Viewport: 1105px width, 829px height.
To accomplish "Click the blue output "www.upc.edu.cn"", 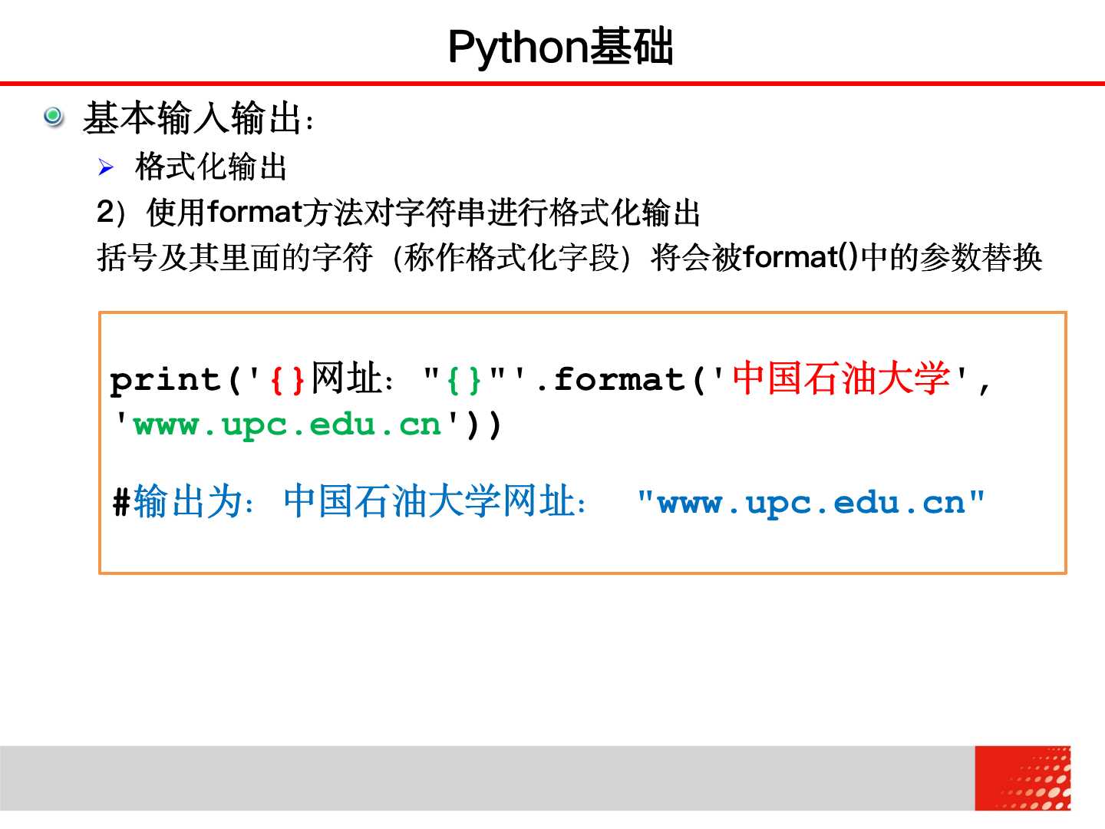I will [811, 504].
